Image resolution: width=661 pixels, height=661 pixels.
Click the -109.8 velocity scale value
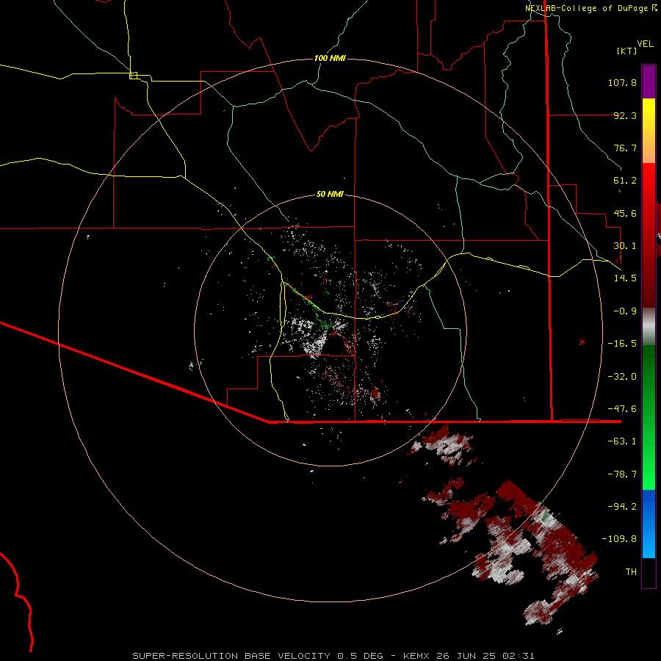point(619,539)
